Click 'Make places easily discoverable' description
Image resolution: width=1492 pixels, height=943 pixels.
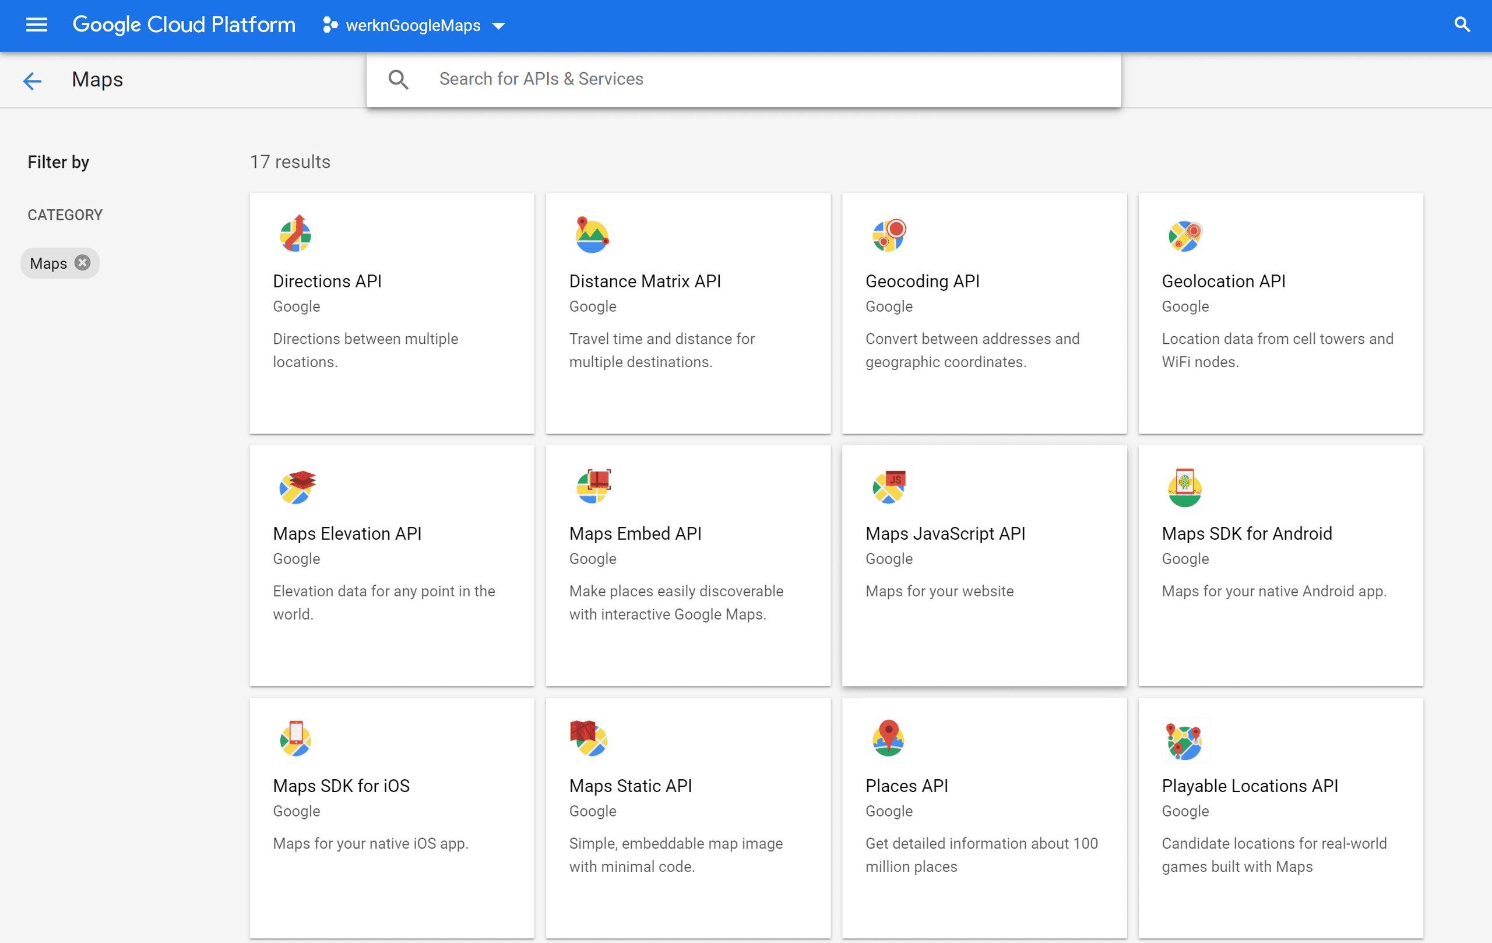coord(676,603)
